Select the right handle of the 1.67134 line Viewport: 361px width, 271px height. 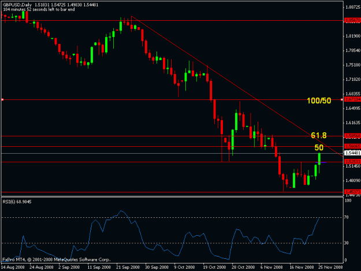click(x=342, y=100)
